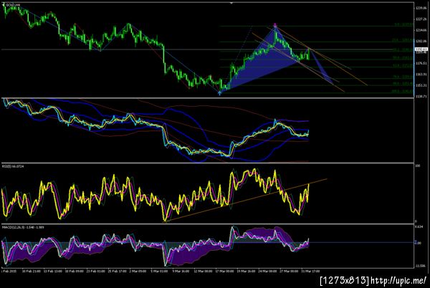Click the MACD scale value -11.586
Screen dimensions: 430x288
420,266
